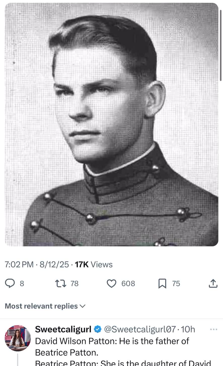View the 17K Views analytics
This screenshot has width=223, height=366.
[94, 264]
